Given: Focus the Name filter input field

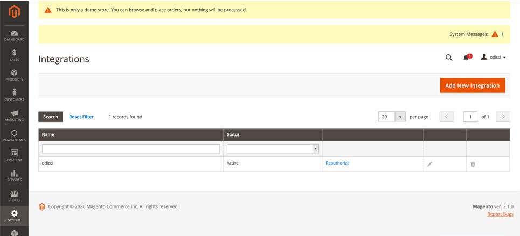Looking at the screenshot, I should click(x=131, y=149).
